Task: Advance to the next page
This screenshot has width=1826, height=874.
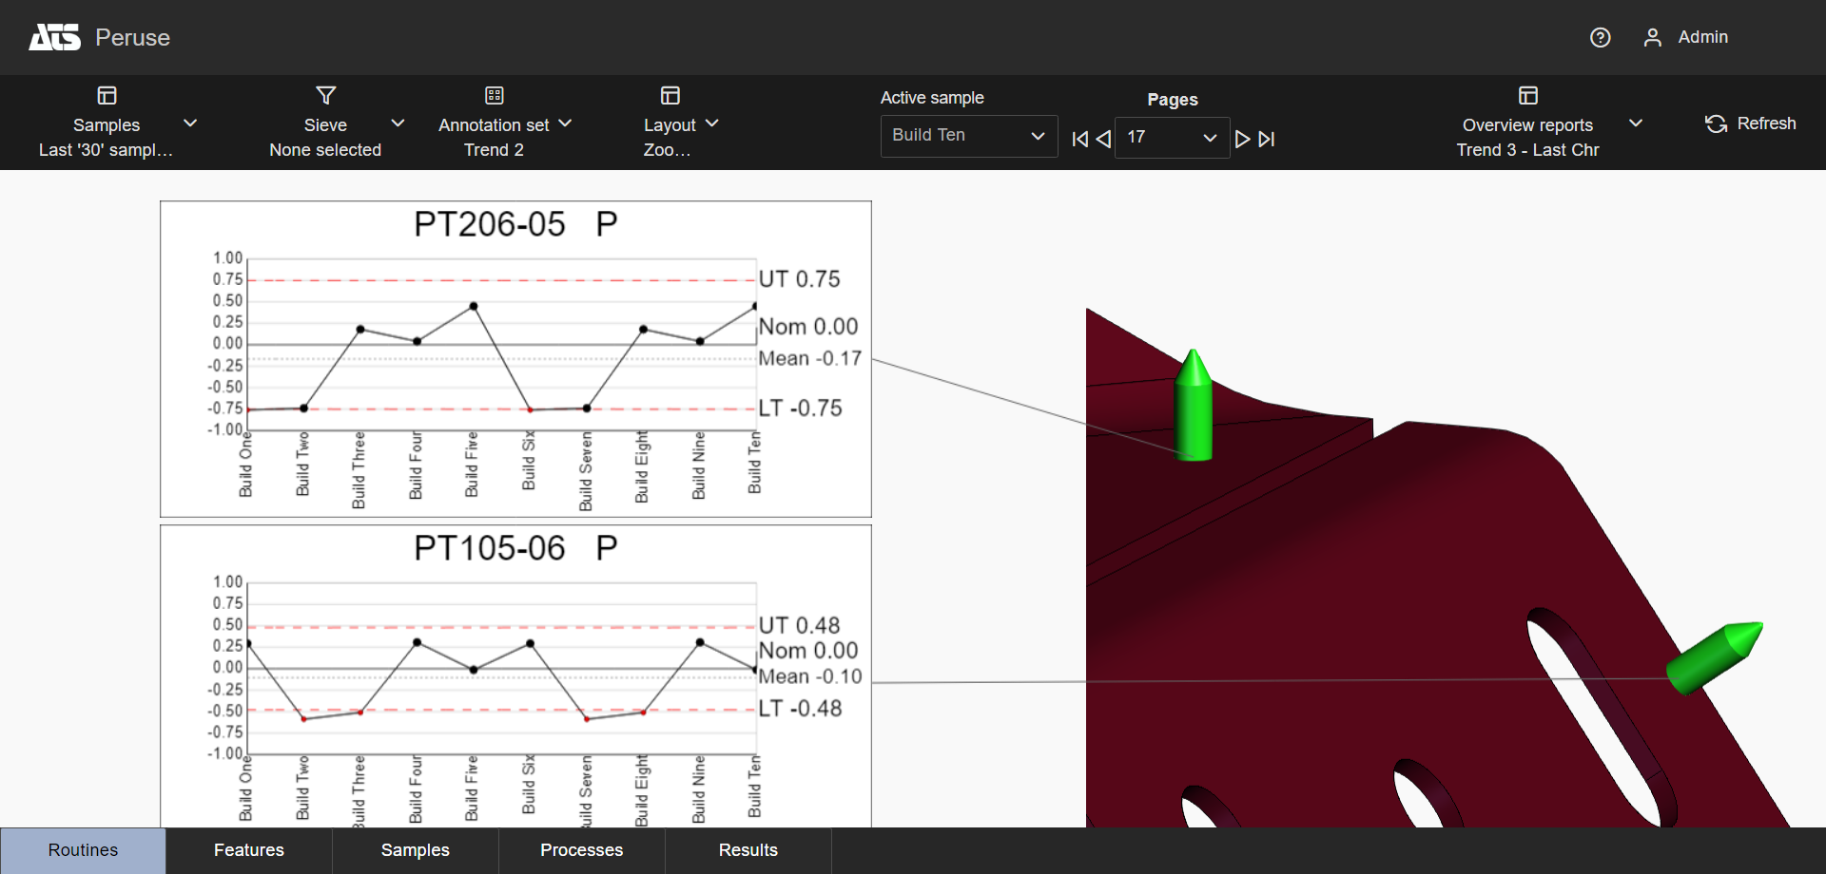Action: click(1242, 139)
